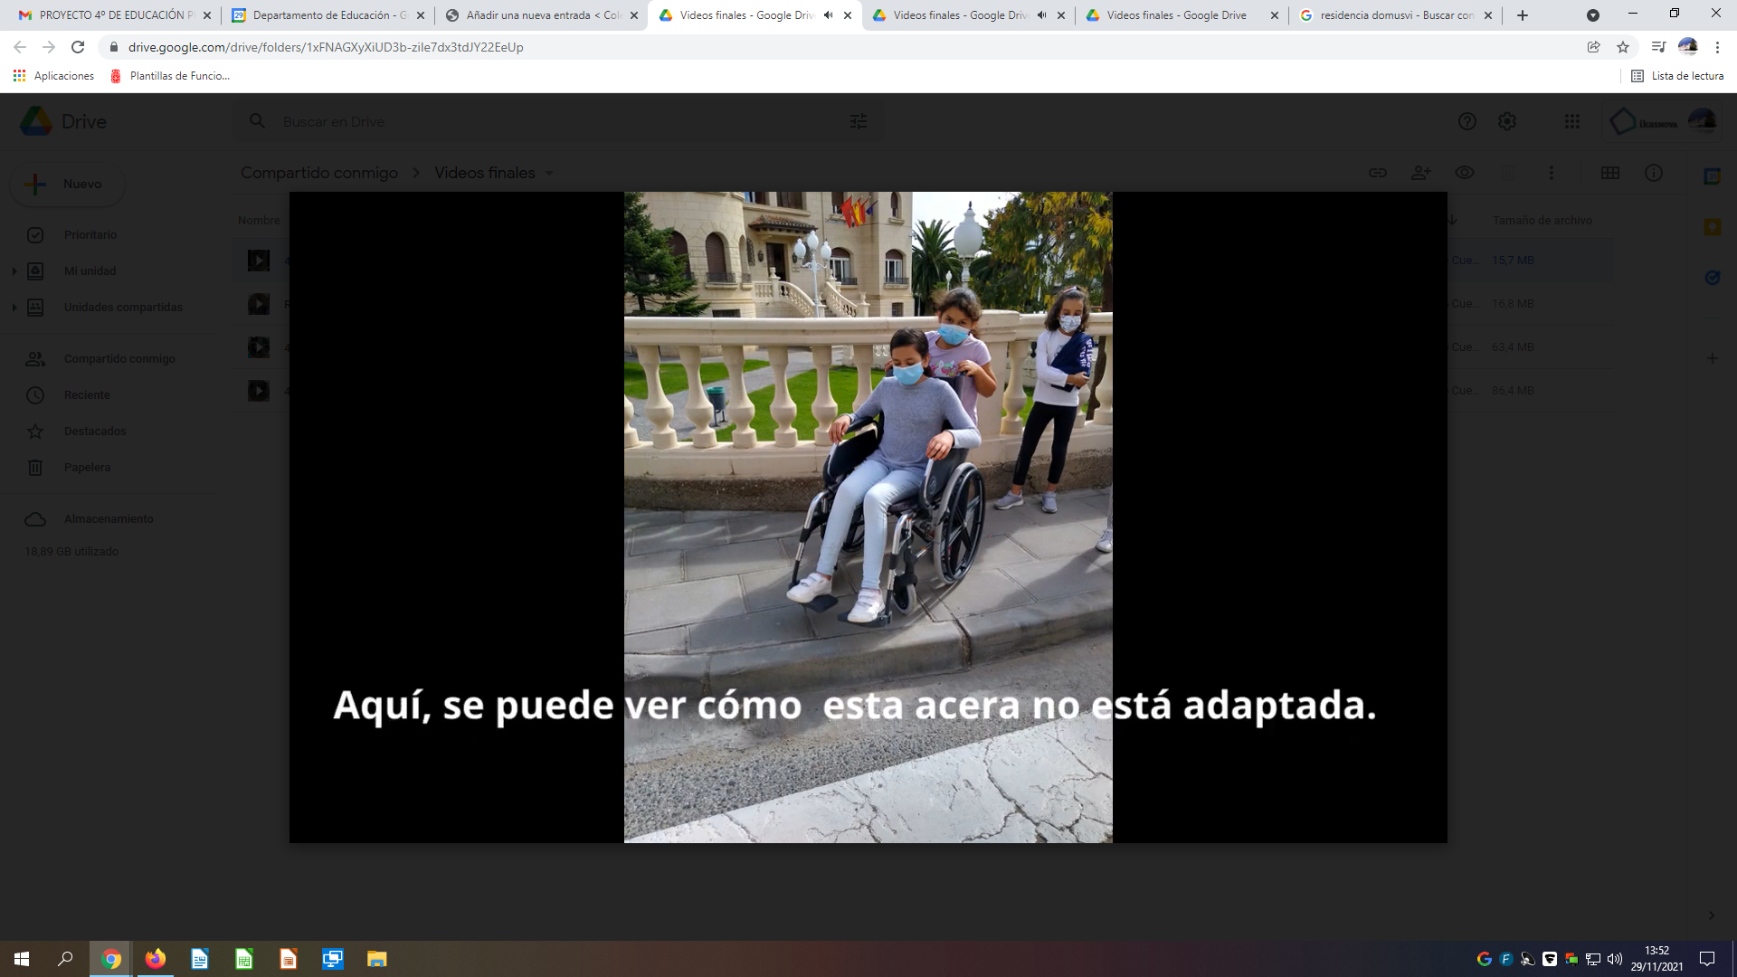The height and width of the screenshot is (977, 1737).
Task: Open Papelera trash
Action: [87, 468]
